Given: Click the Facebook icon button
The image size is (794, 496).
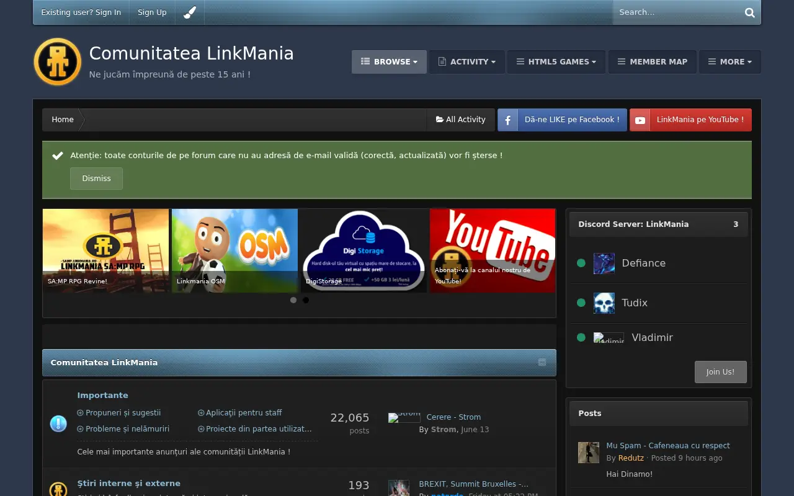Looking at the screenshot, I should tap(507, 120).
